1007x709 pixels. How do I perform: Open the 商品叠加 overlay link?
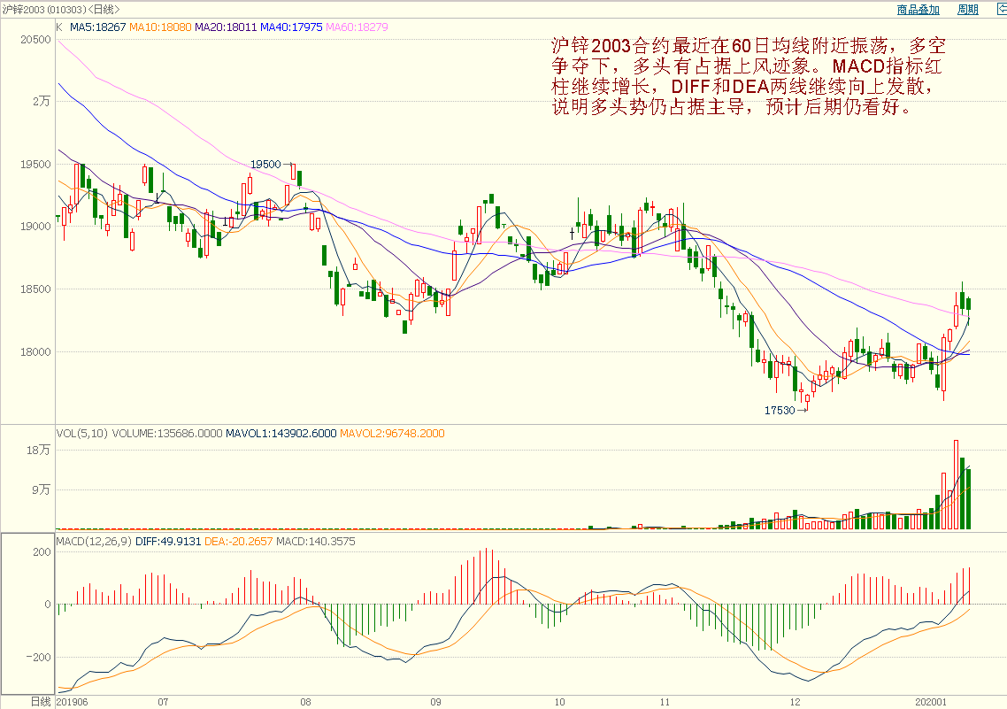(918, 10)
